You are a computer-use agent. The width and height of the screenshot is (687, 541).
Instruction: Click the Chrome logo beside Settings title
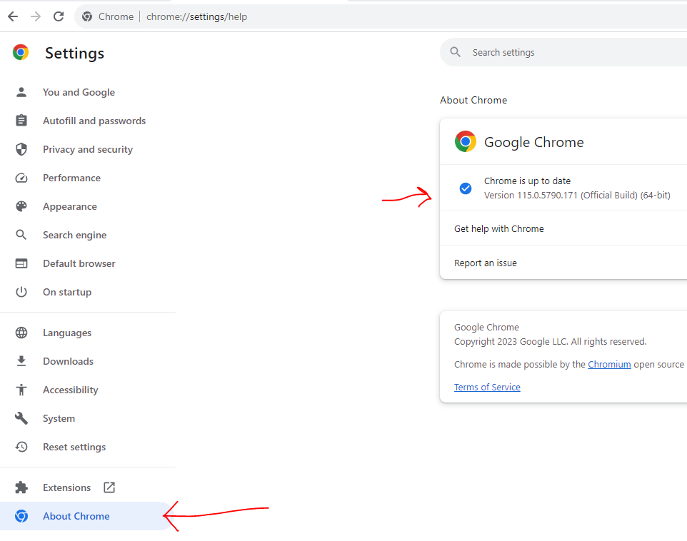coord(21,52)
